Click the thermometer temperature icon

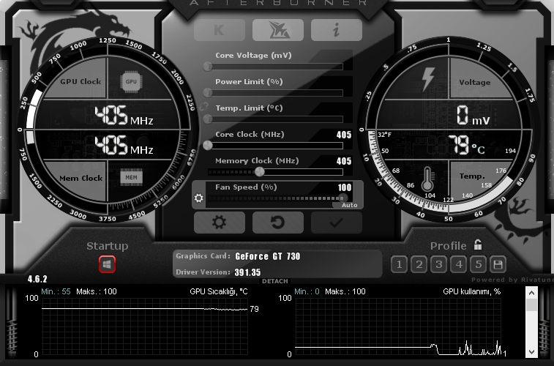point(427,179)
